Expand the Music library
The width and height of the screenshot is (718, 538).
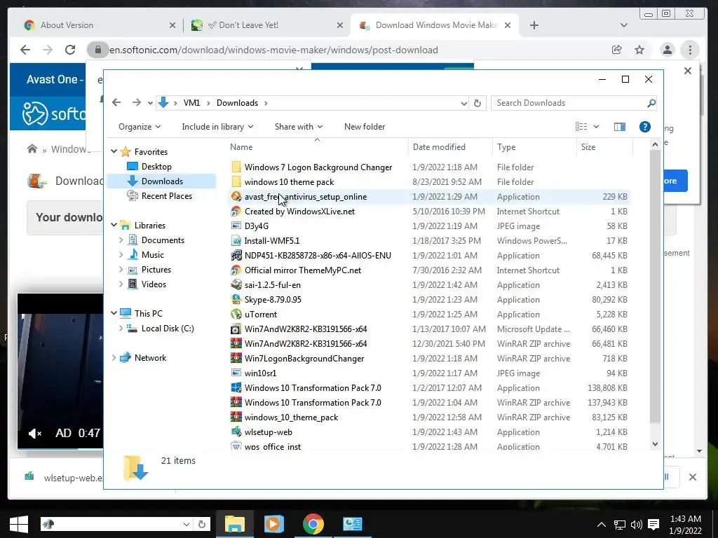pos(121,254)
